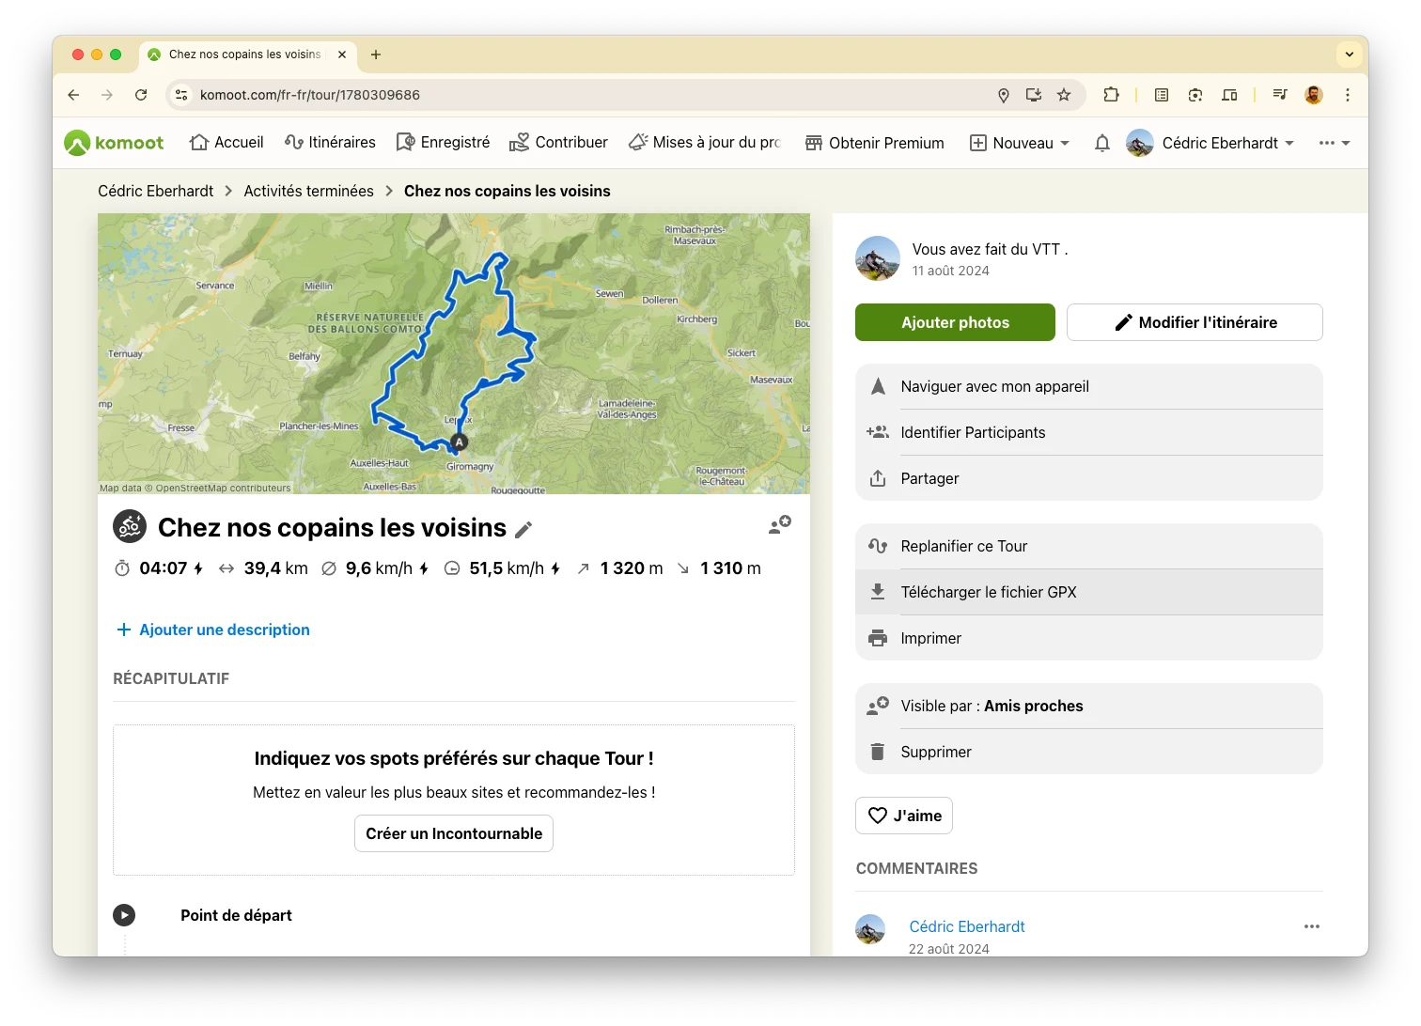Click the Cédric Eberhardt avatar near Vous avez fait
Viewport: 1421px width, 1026px height.
[878, 258]
